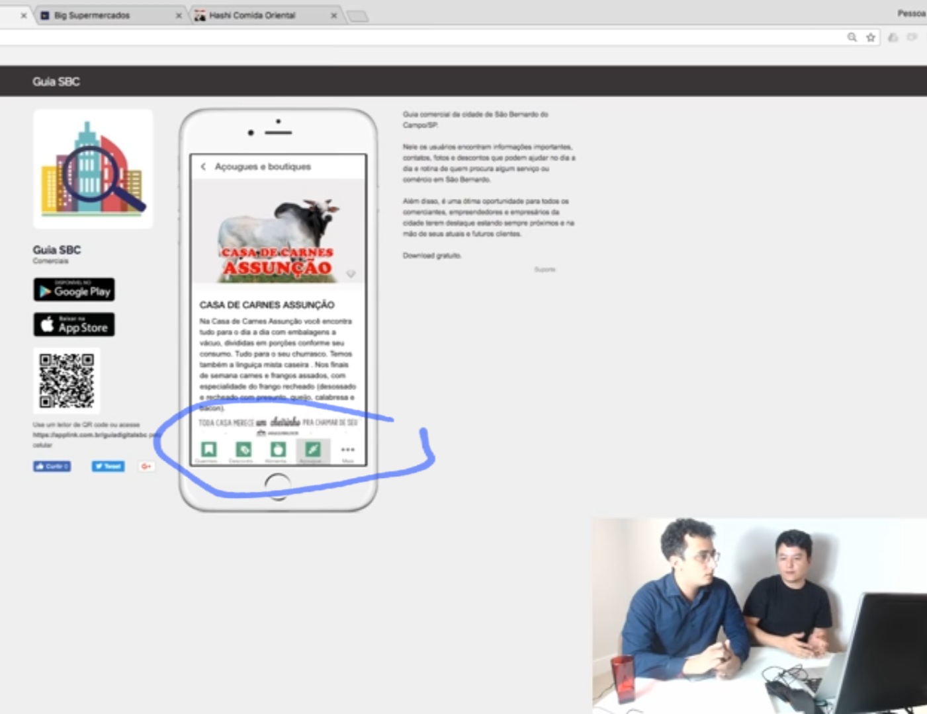
Task: Close the Hashi Comida Oriental tab
Action: [333, 15]
